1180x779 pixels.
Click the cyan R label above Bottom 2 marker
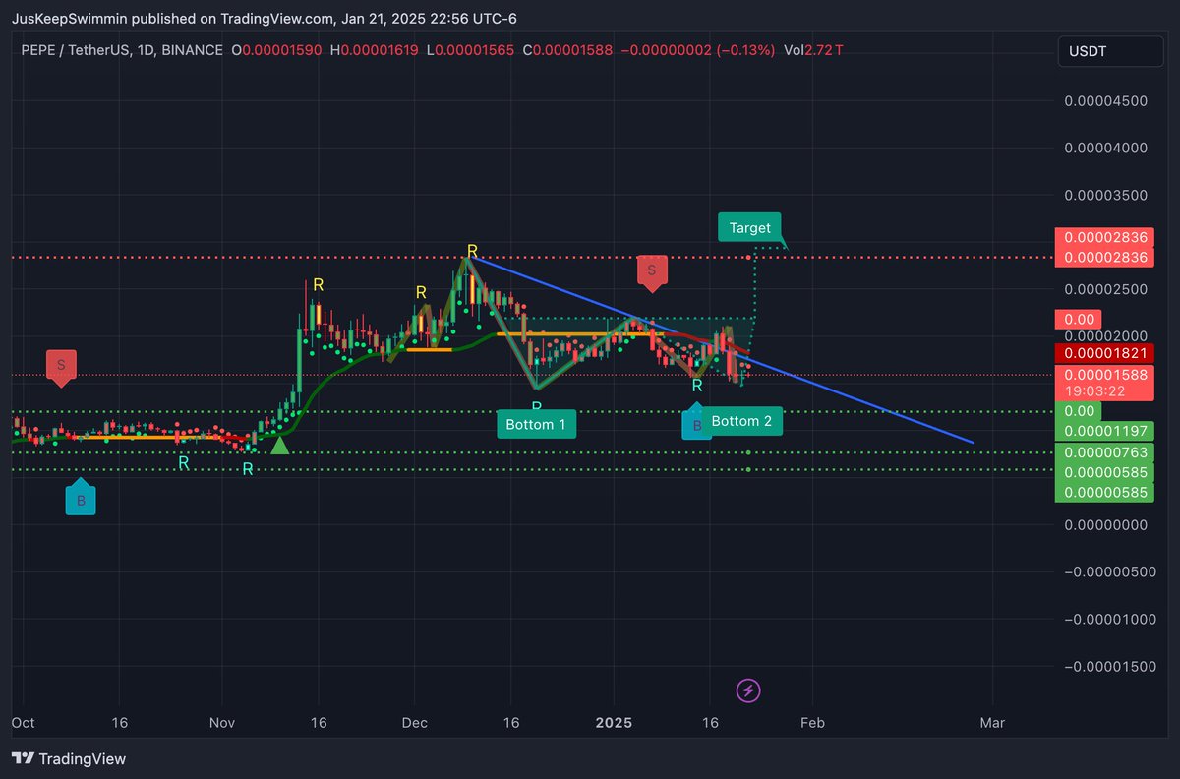[696, 386]
